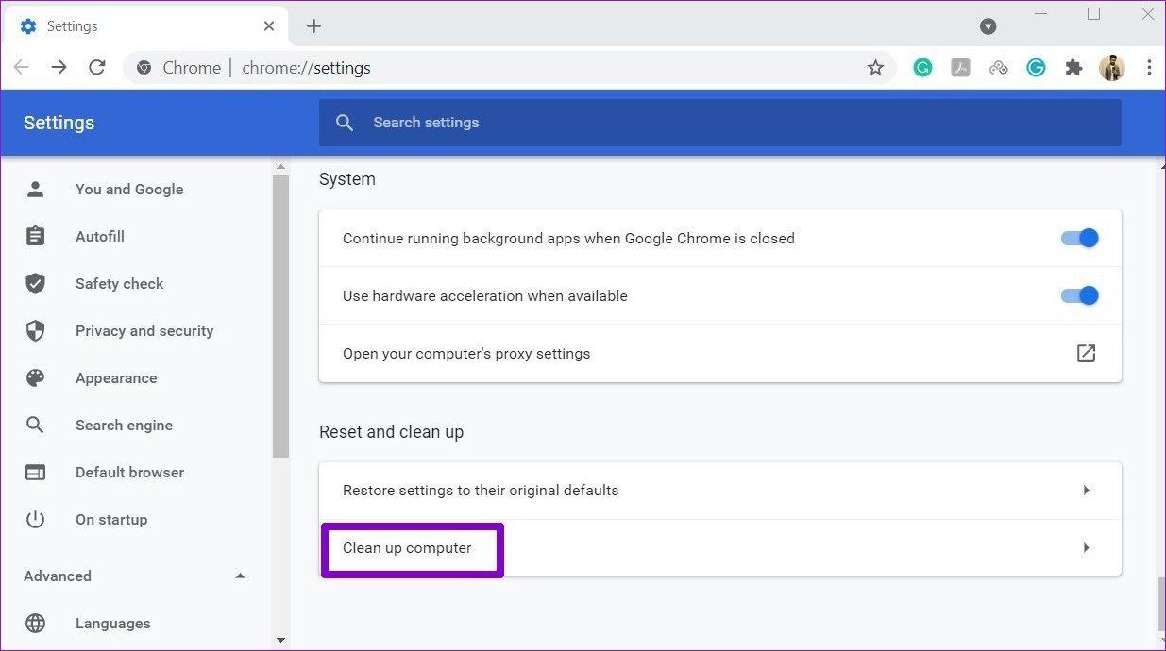Click the Search engine magnifier icon
The width and height of the screenshot is (1166, 651).
[36, 425]
